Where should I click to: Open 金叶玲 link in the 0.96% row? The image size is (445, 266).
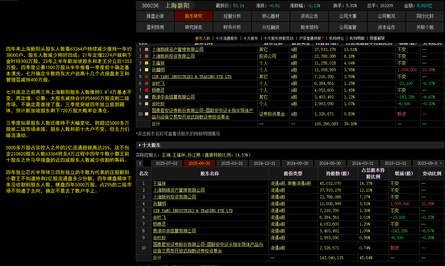(x=160, y=238)
